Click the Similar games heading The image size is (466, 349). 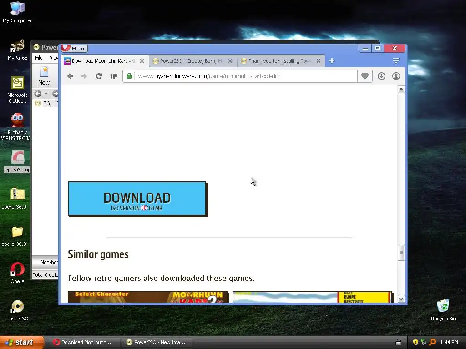[98, 254]
